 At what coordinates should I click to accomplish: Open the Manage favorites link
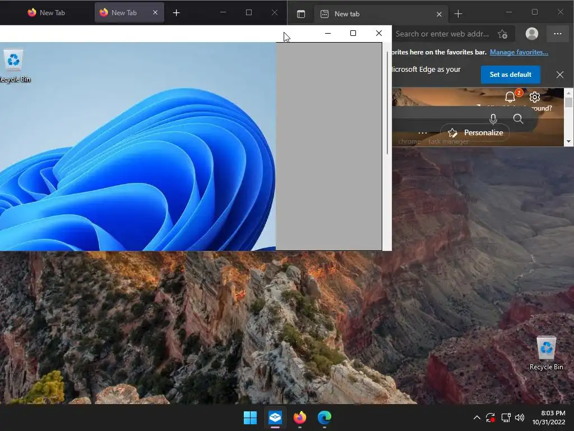pos(519,52)
